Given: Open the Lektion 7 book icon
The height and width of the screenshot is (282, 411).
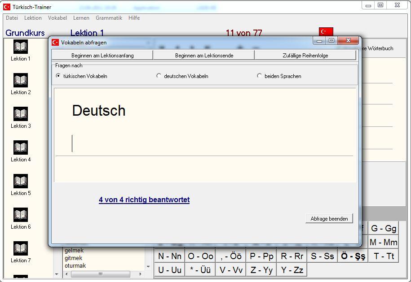Looking at the screenshot, I should coord(21,248).
